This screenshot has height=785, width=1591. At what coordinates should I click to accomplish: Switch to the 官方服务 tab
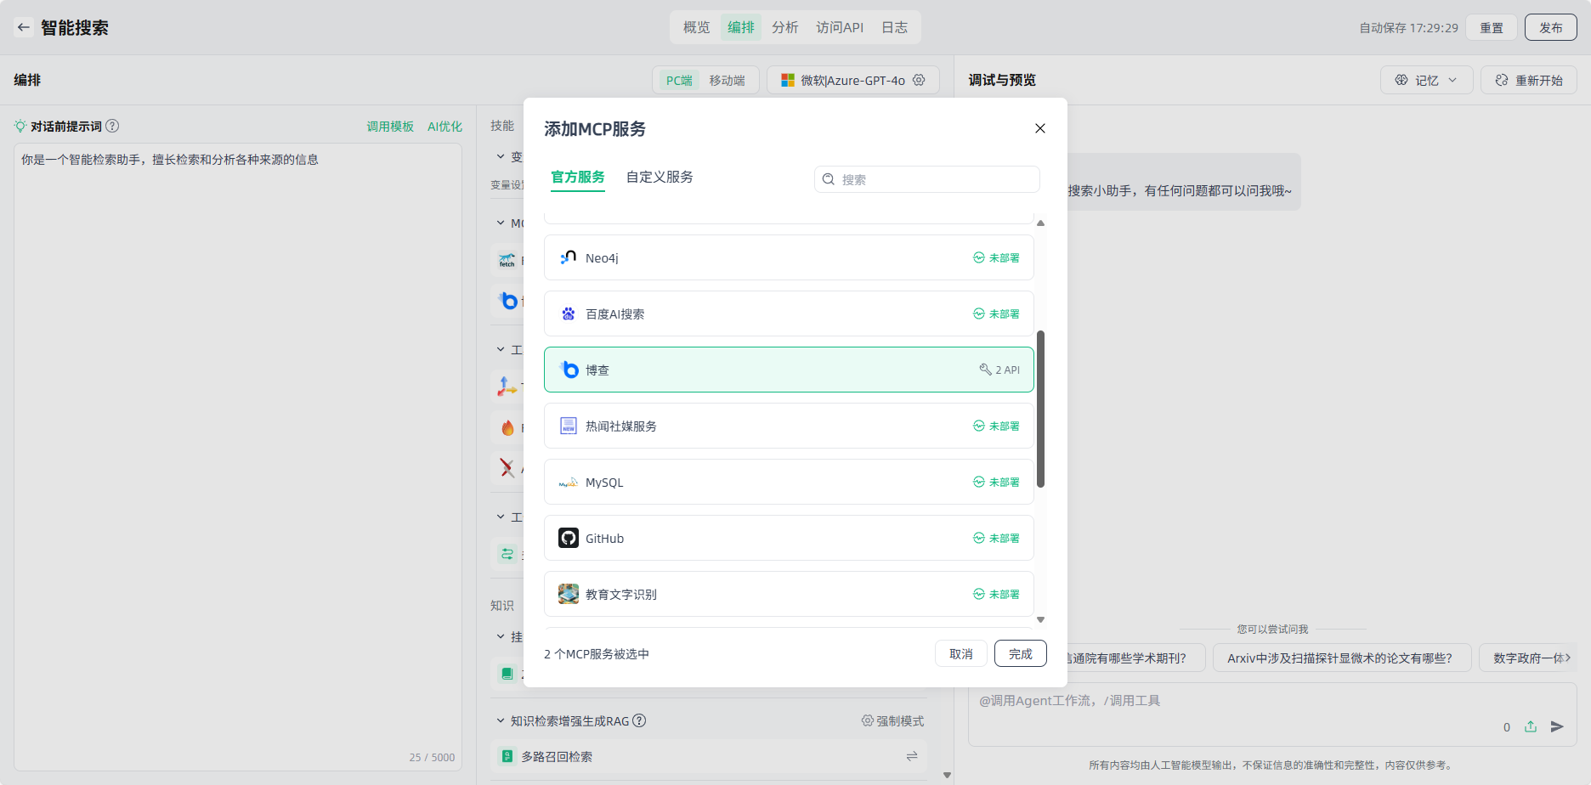point(578,177)
